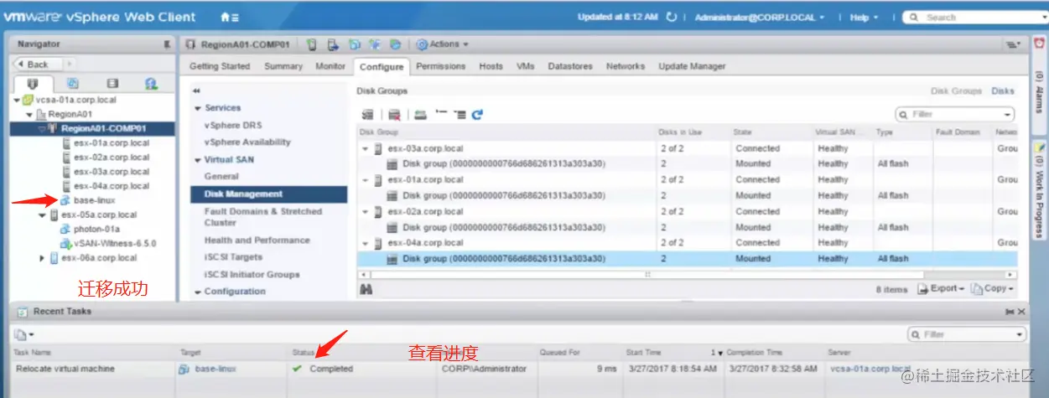Click the add disk icon in Disk Groups toolbar
1049x398 pixels.
(420, 114)
